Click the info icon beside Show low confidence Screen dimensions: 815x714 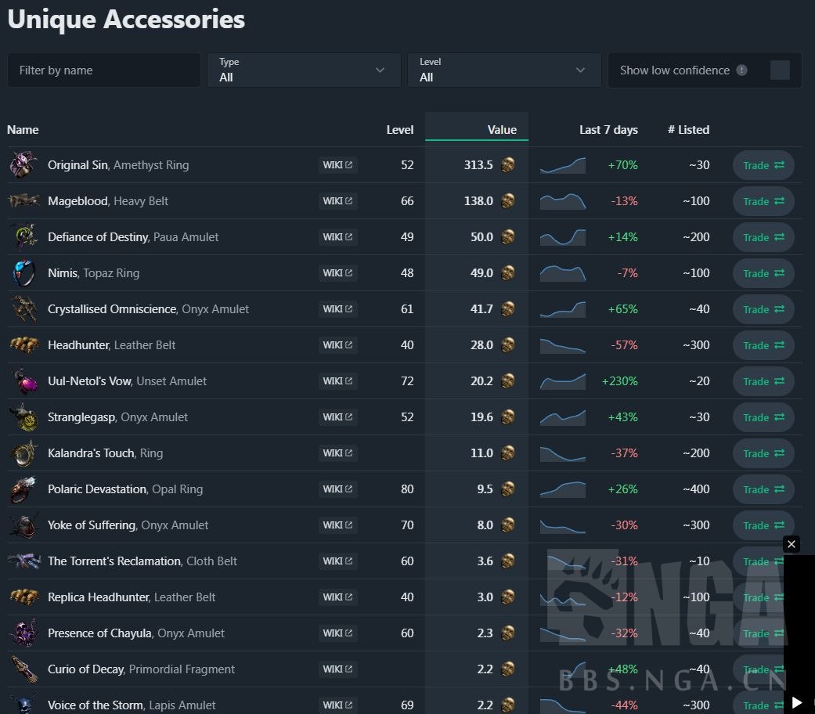[x=741, y=70]
